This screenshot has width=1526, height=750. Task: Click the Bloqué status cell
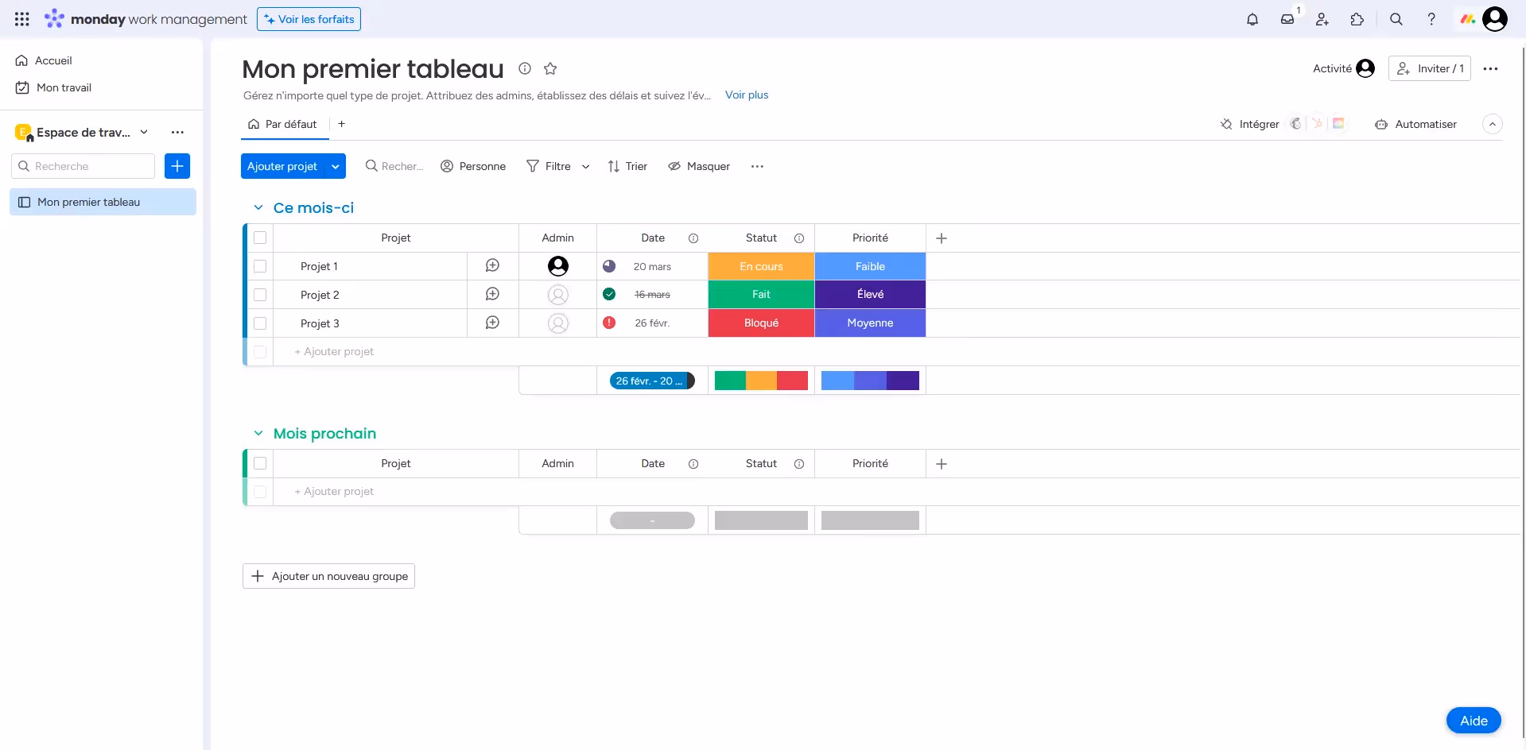pos(761,323)
